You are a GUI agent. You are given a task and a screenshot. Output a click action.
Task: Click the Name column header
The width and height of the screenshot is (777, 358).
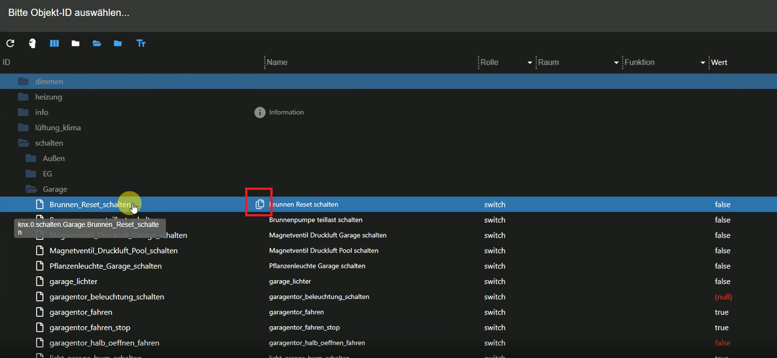pos(277,62)
